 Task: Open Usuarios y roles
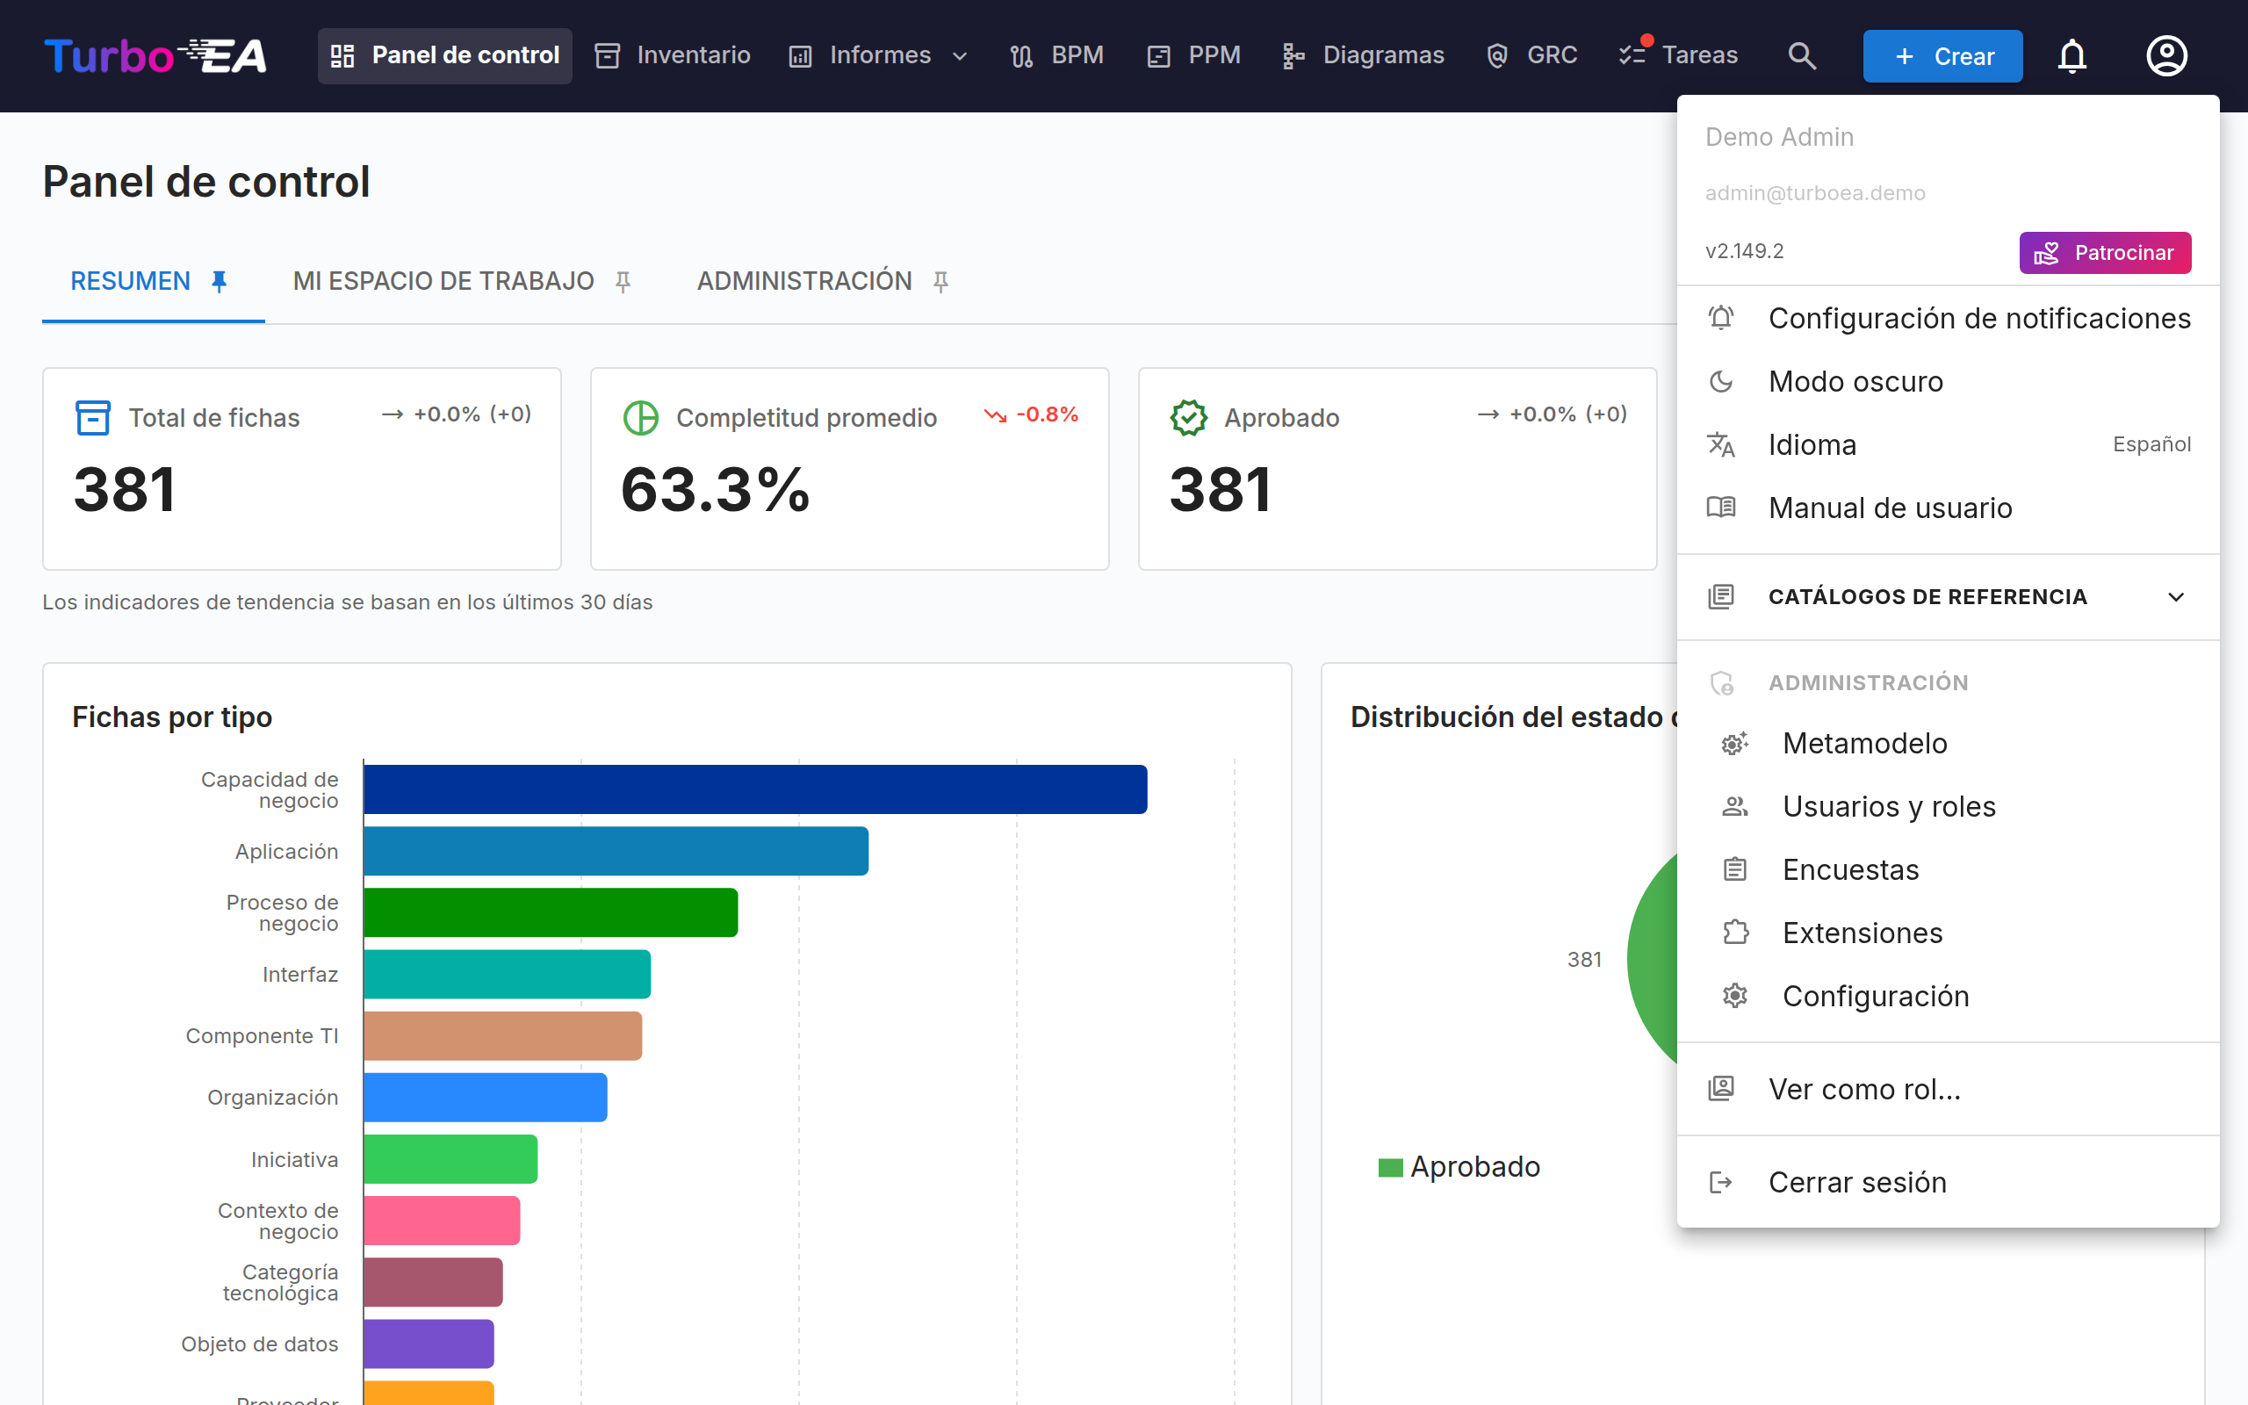[x=1948, y=807]
